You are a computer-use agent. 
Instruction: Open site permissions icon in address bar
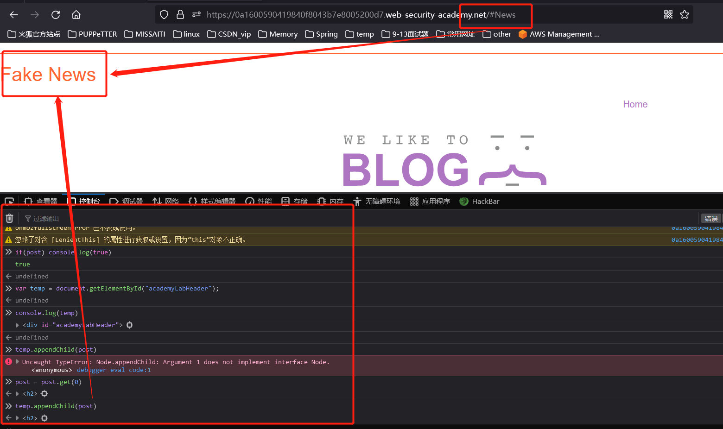coord(197,15)
